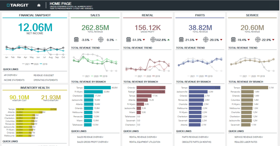
Task: Open Sales Gross Profit Overview link
Action: coord(93,142)
